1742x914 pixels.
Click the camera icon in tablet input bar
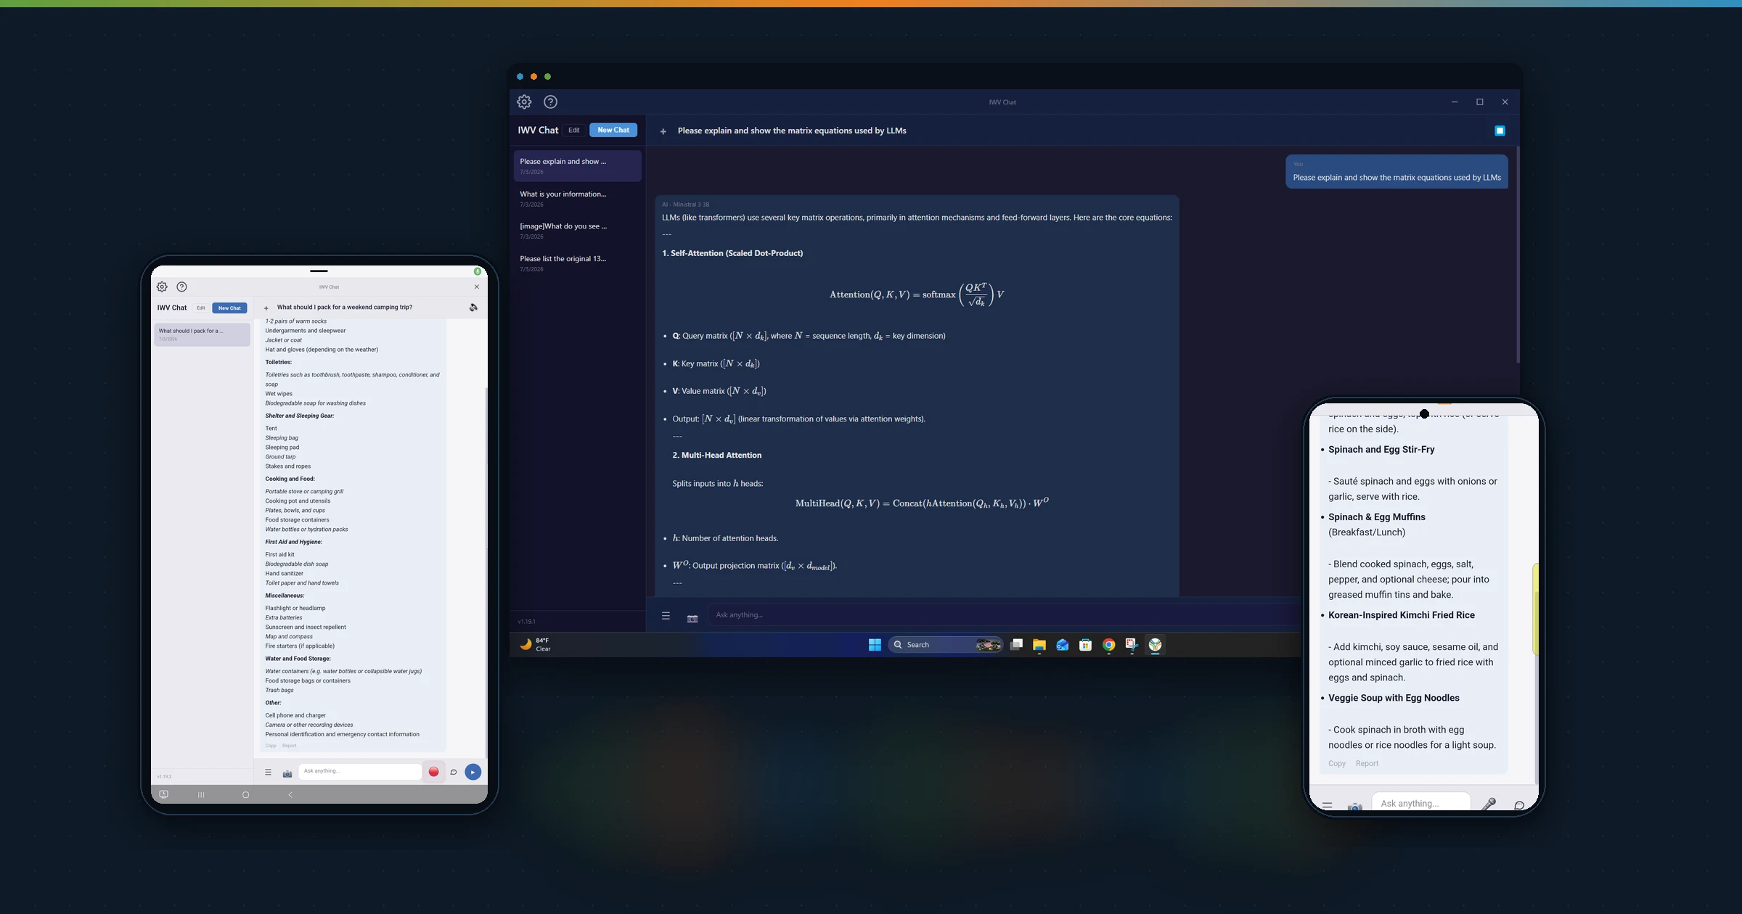287,773
